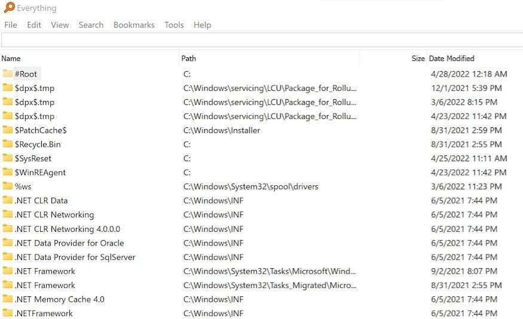The image size is (523, 319).
Task: Select the $Recycle.Bin folder icon
Action: pos(7,143)
